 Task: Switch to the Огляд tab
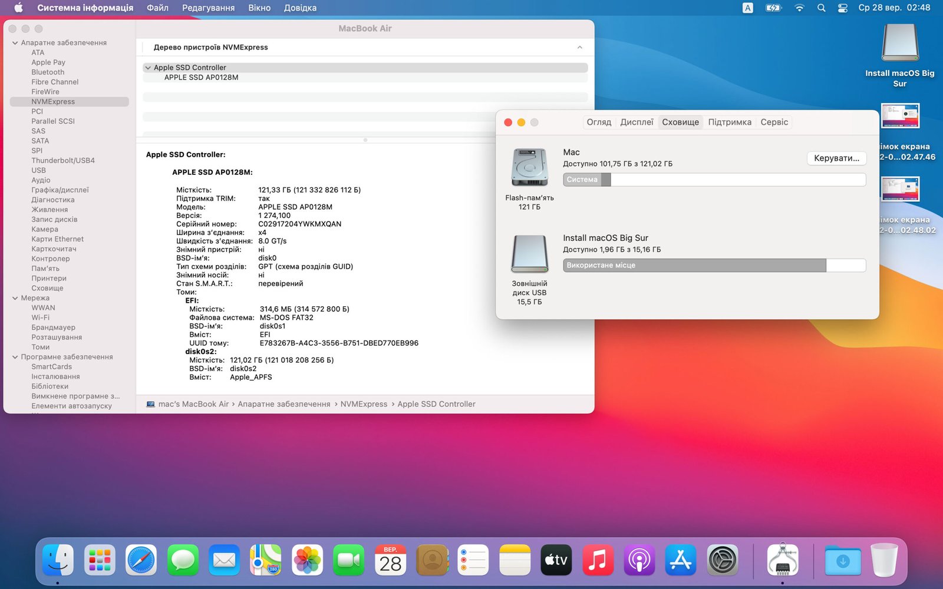tap(599, 122)
